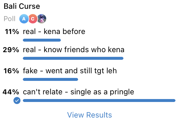The width and height of the screenshot is (179, 126).
Task: Click the blue selected-vote checkmark icon
Action: point(17,101)
